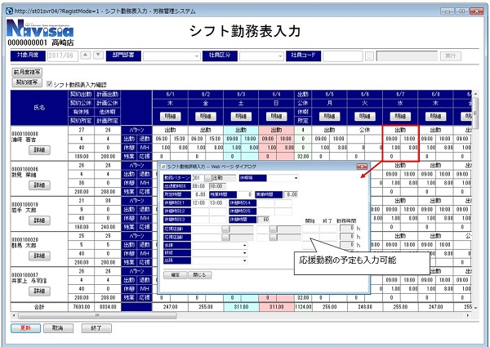This screenshot has height=347, width=490.
Task: Select 6/4 出勤 cell for 0000100008
Action: [x=276, y=130]
